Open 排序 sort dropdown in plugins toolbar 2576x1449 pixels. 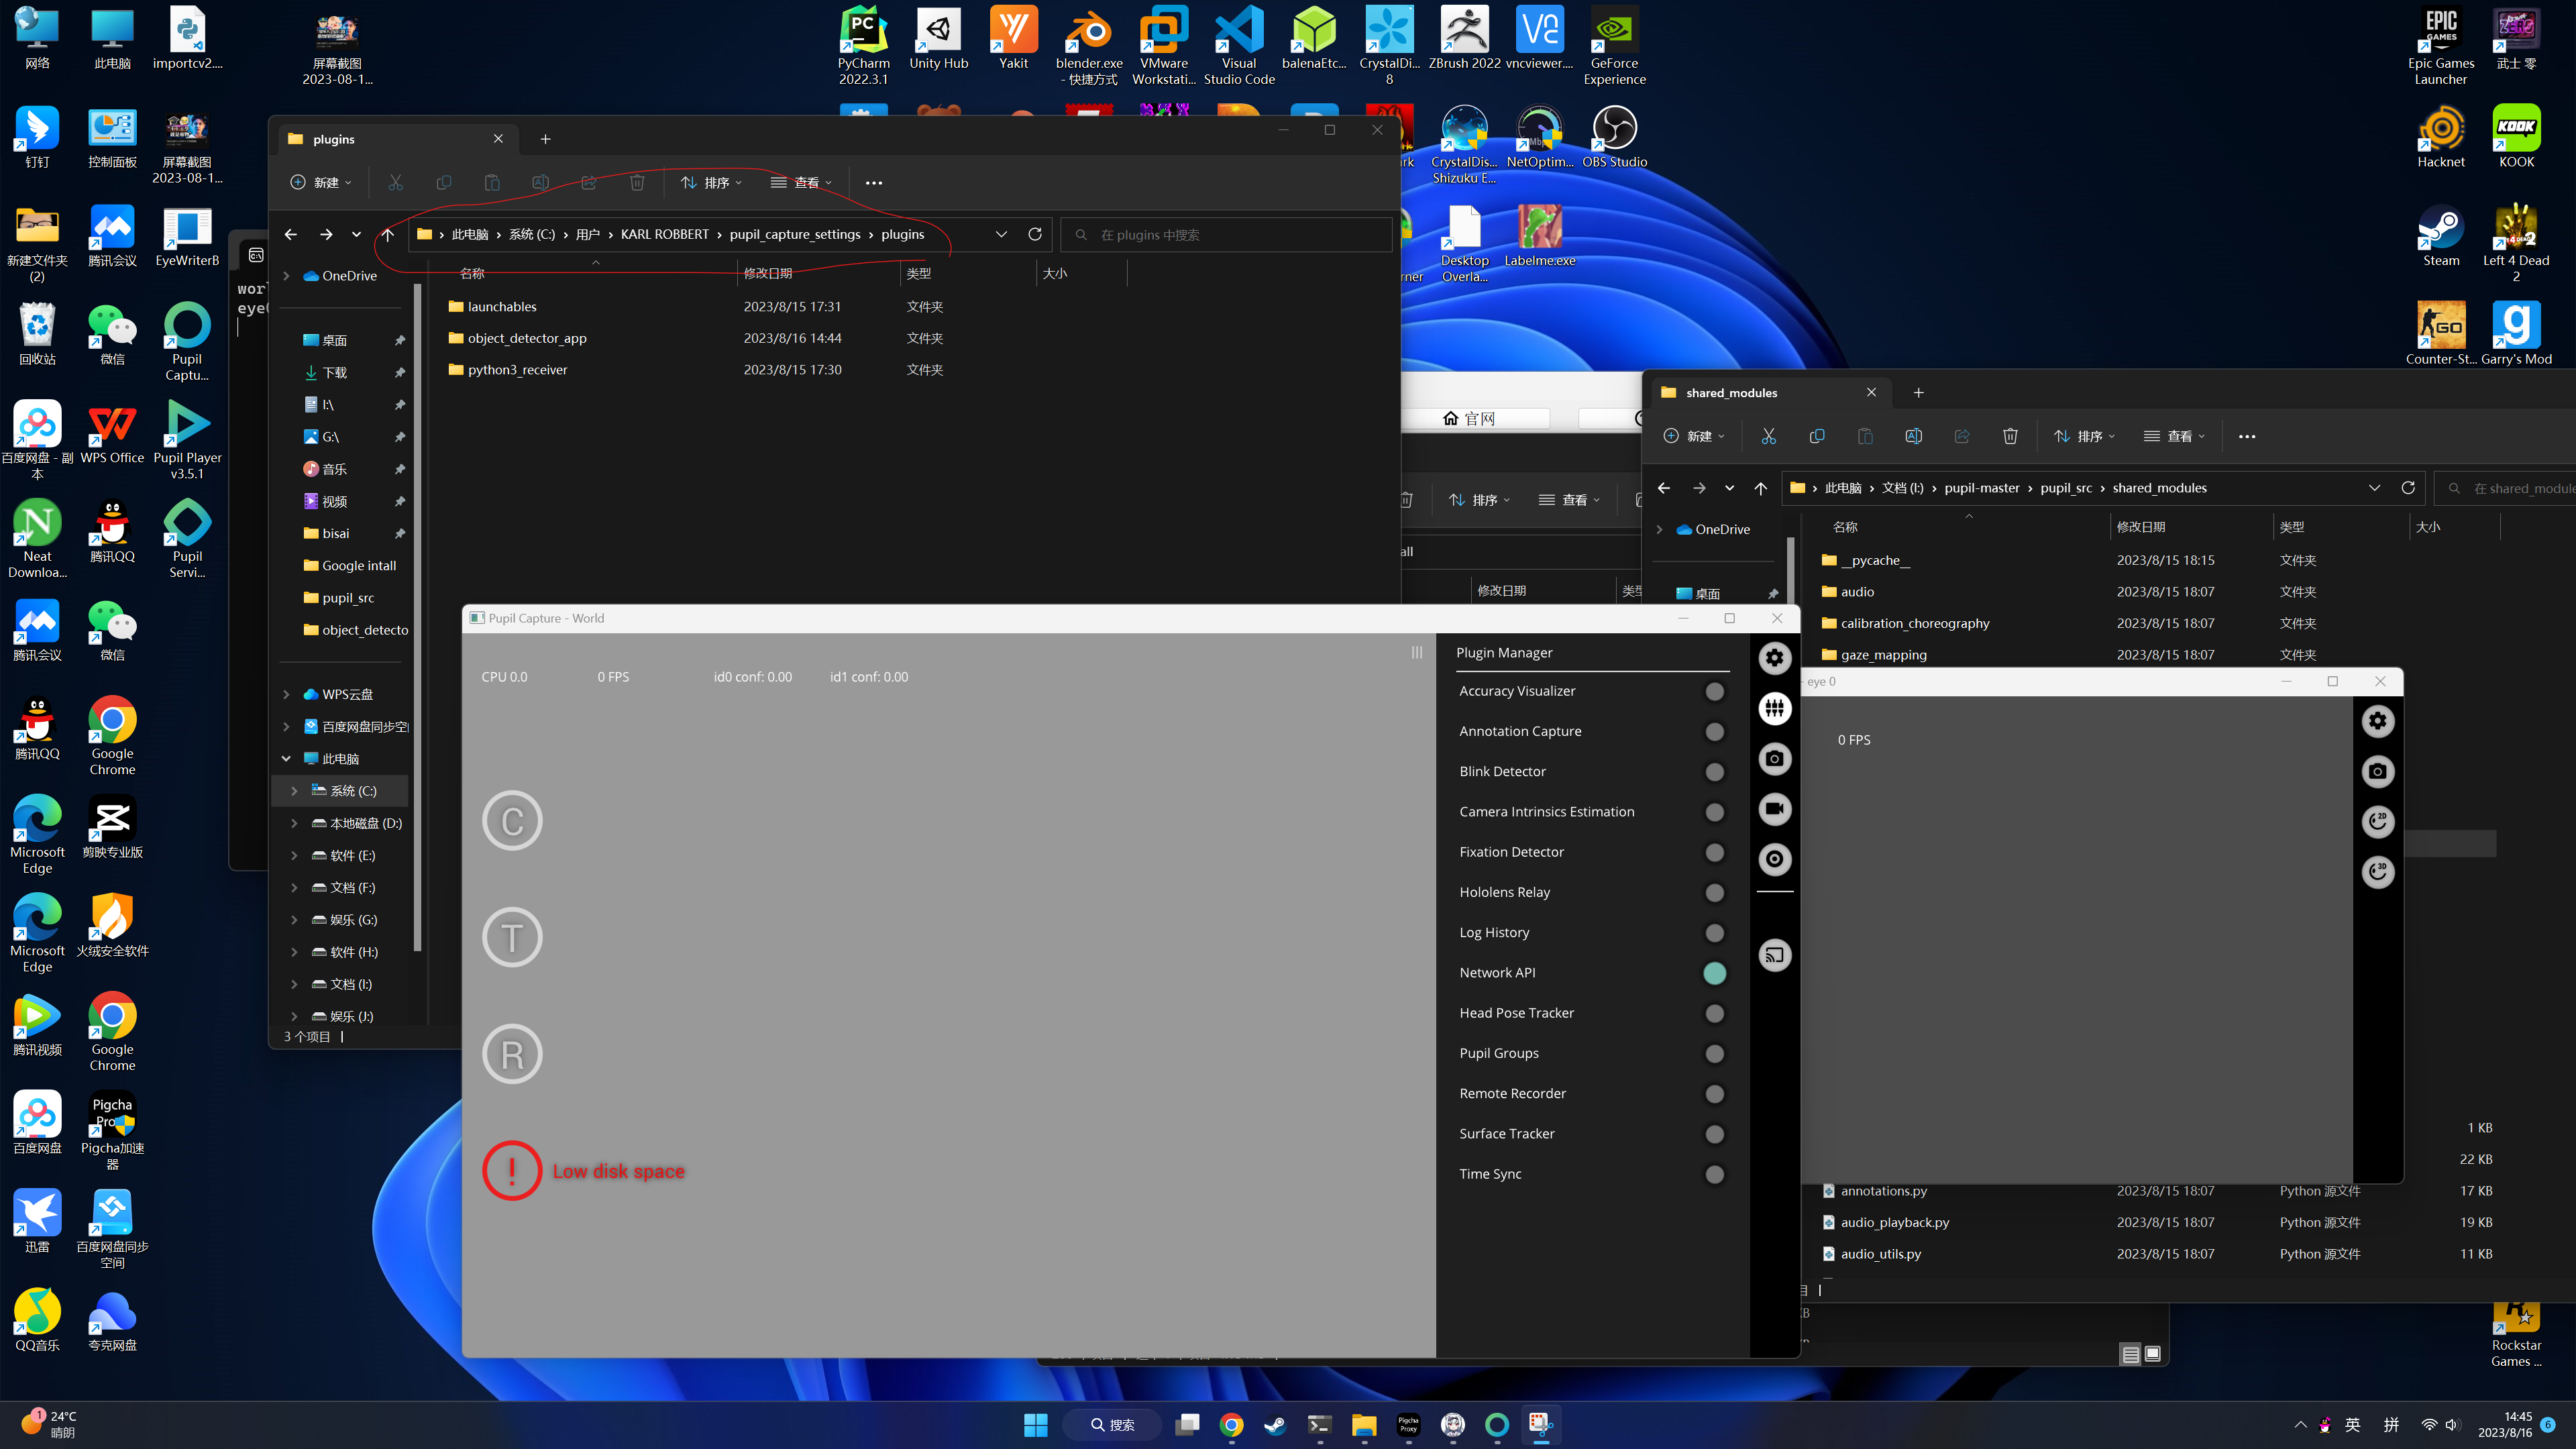click(711, 183)
